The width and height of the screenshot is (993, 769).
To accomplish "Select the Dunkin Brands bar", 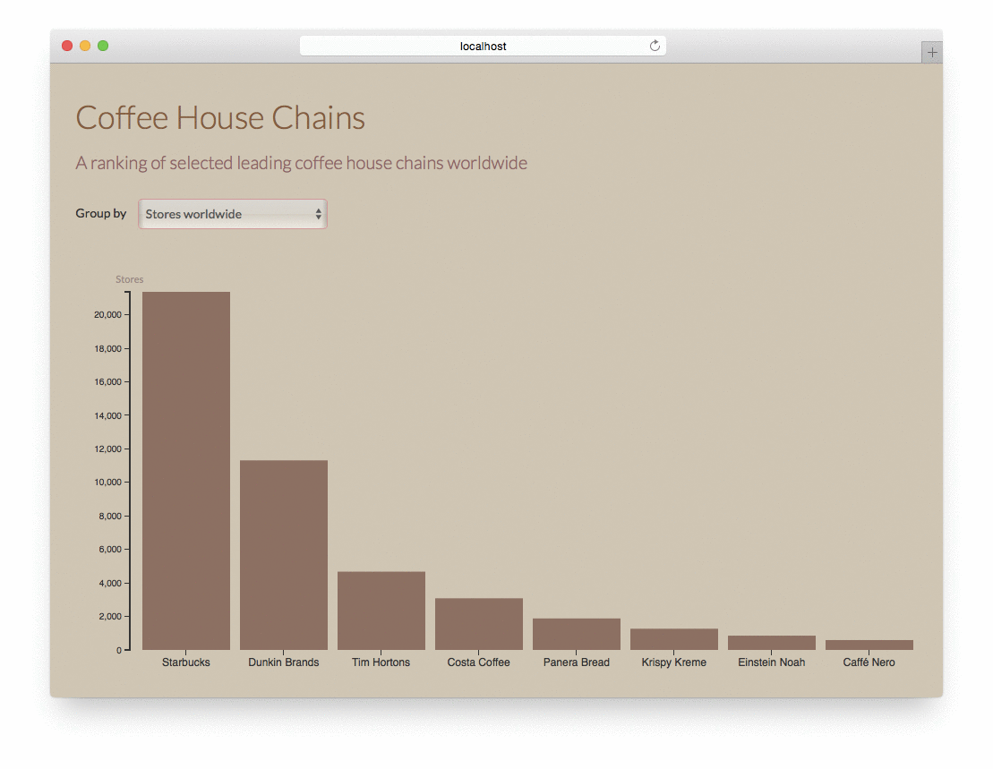I will click(x=284, y=555).
